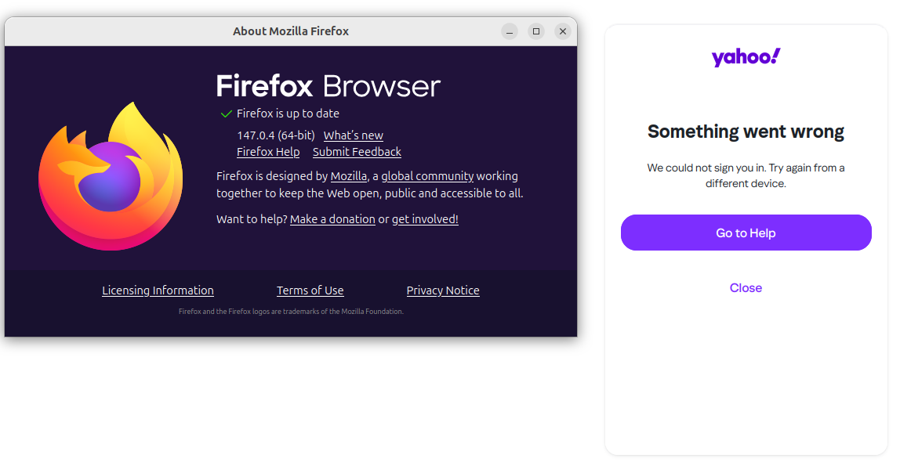900x469 pixels.
Task: Click the 147.0.4 (64-bit) version text
Action: coord(276,135)
